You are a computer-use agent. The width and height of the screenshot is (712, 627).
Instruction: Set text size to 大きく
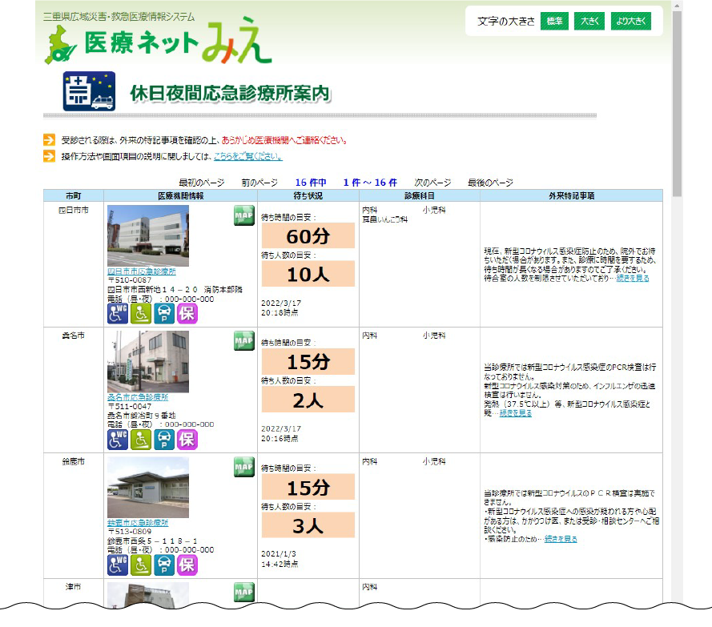pos(589,21)
